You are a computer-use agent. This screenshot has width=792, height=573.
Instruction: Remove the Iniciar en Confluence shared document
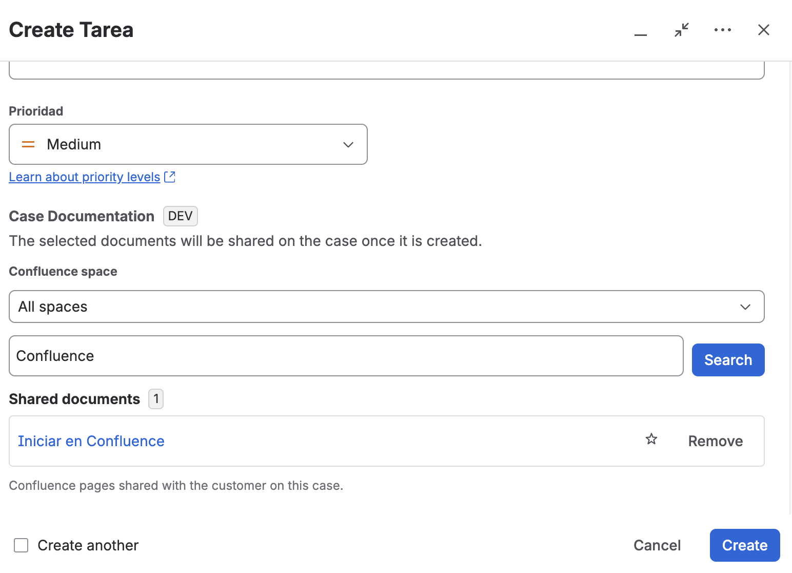click(716, 441)
